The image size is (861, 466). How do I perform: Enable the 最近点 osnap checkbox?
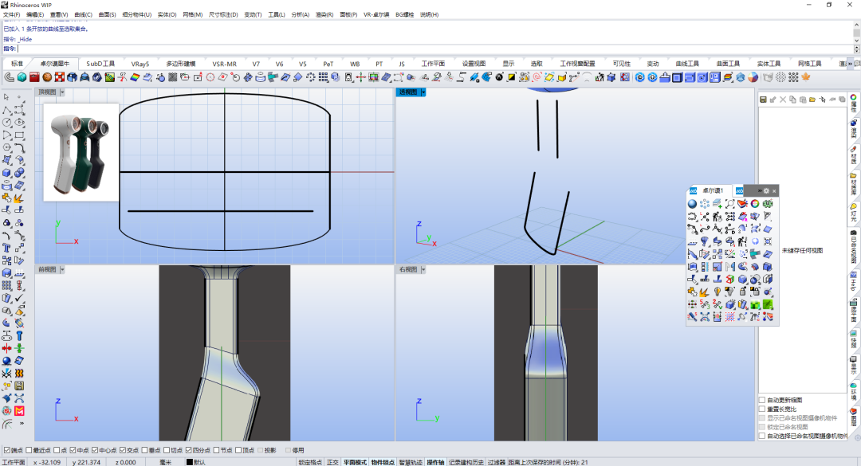pyautogui.click(x=29, y=450)
